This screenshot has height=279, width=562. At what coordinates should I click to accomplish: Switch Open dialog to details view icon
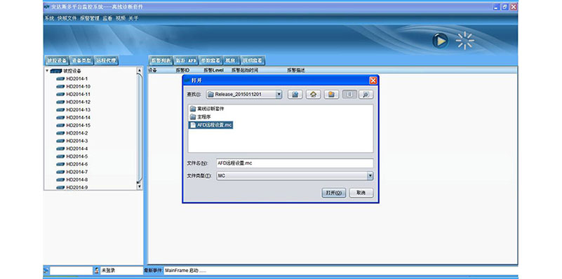[x=366, y=95]
